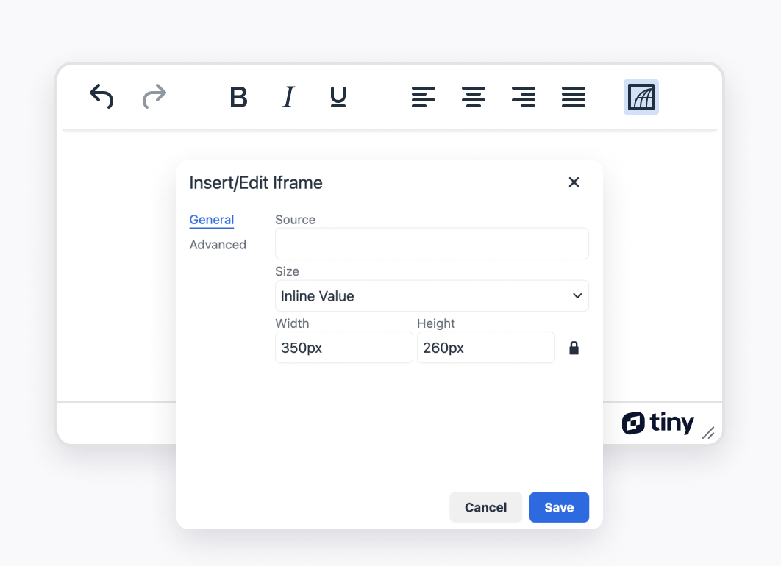Select the General tab
This screenshot has width=781, height=566.
pos(212,219)
